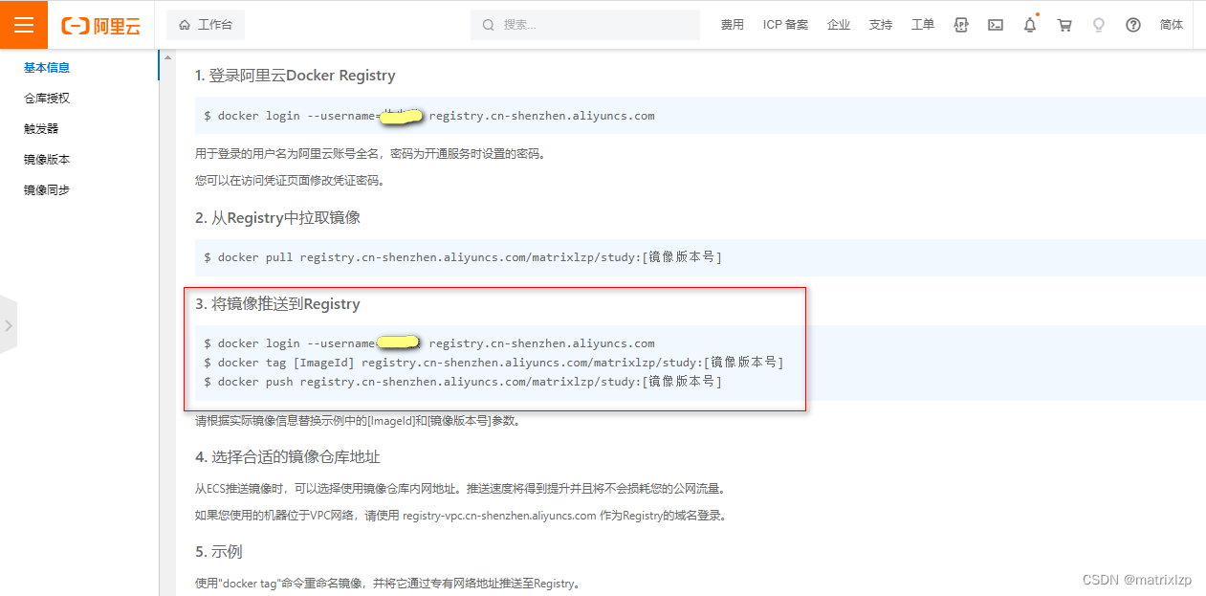Open the 支持 menu
The width and height of the screenshot is (1206, 596).
881,25
